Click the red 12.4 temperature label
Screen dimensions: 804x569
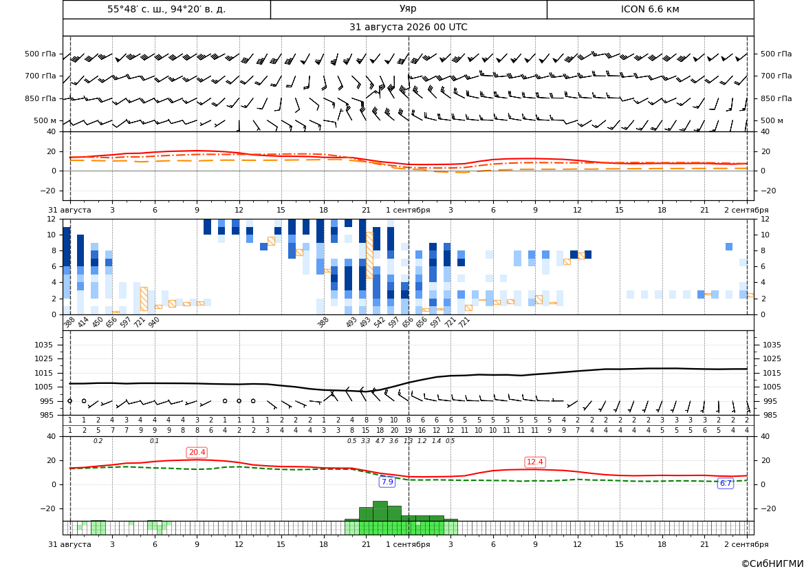tap(535, 462)
